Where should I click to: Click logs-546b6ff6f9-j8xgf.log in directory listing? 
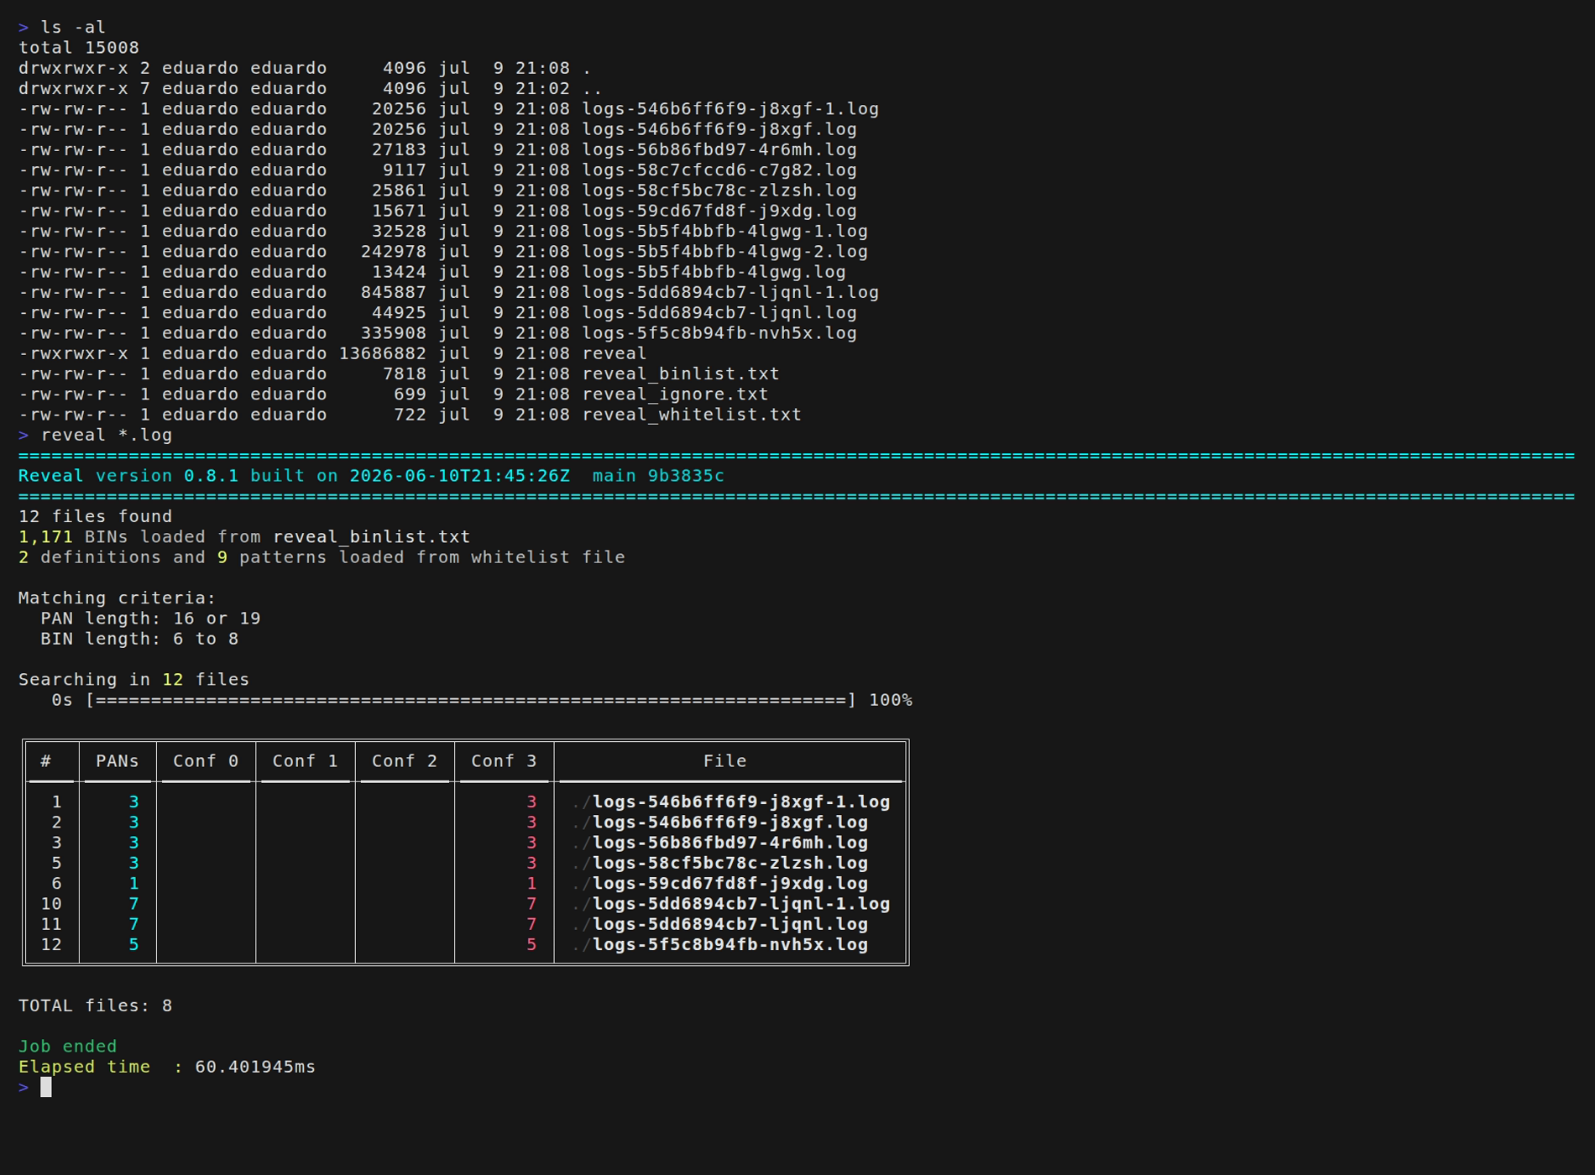click(719, 129)
